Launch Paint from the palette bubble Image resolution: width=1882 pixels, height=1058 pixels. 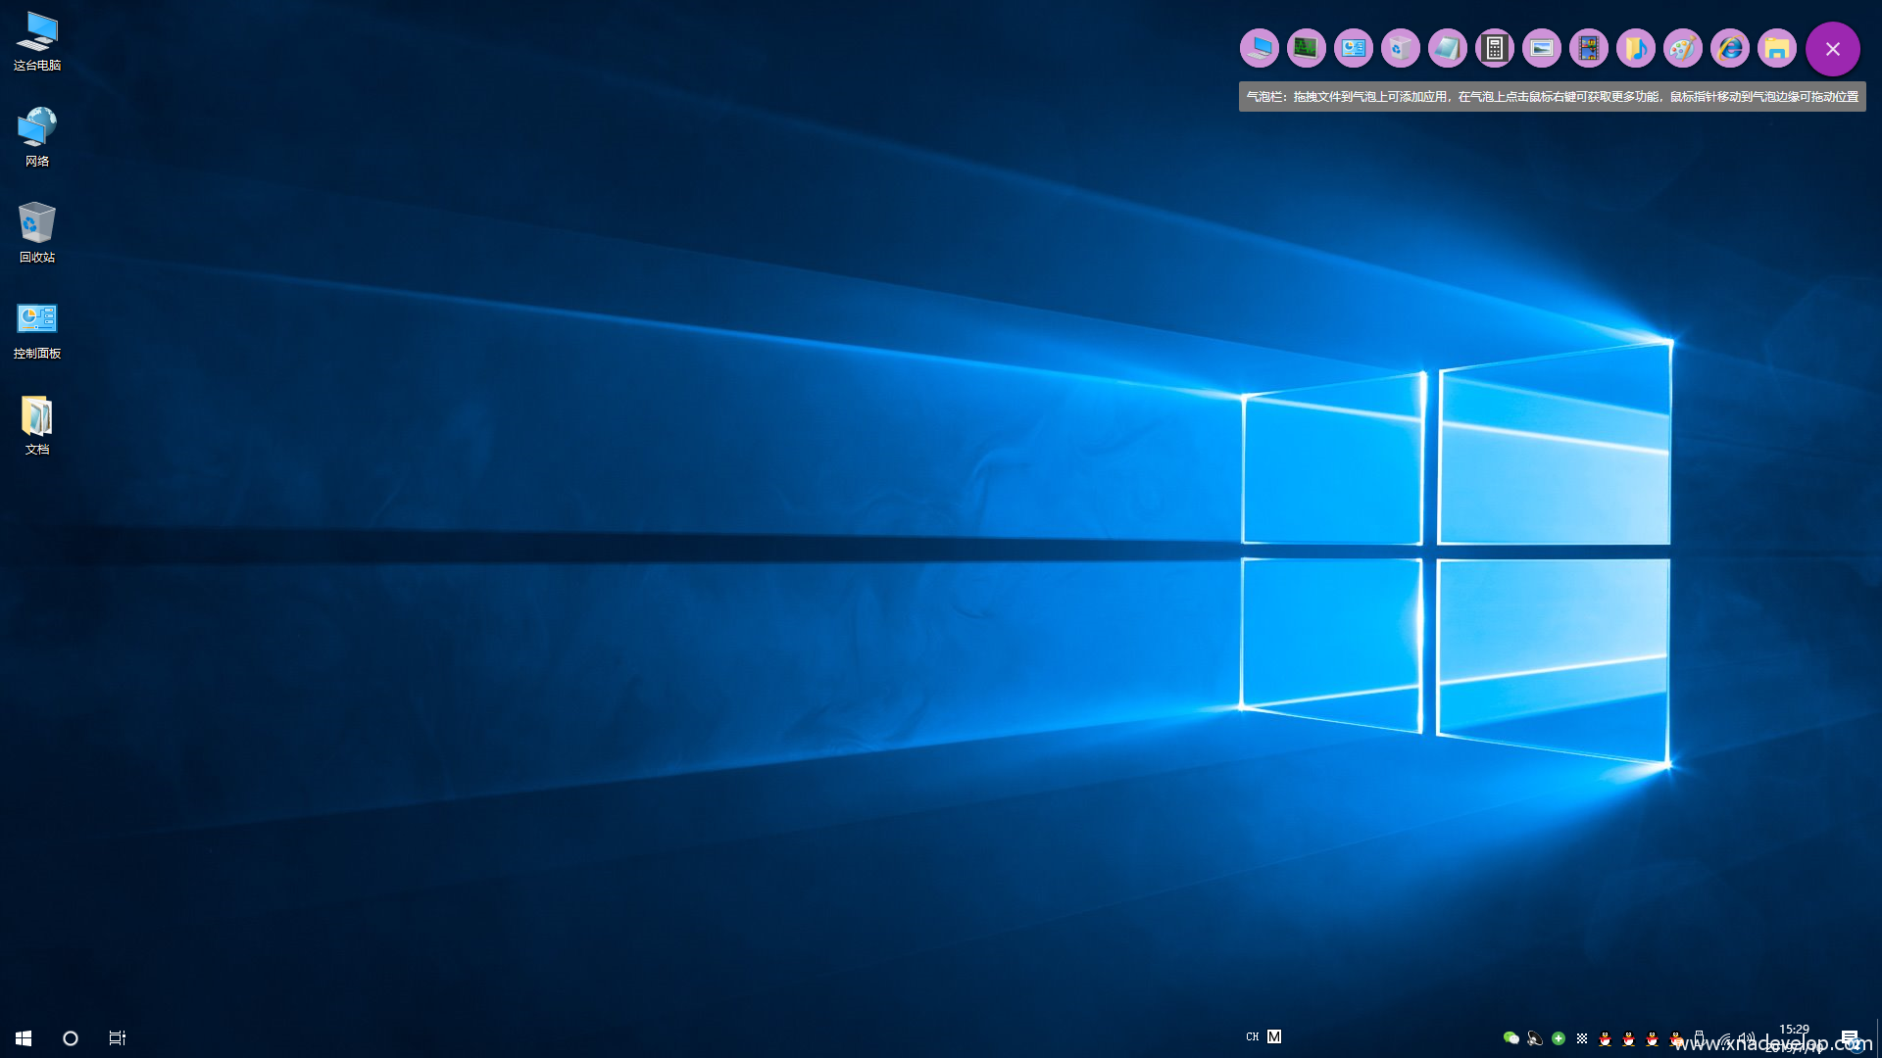click(1682, 48)
